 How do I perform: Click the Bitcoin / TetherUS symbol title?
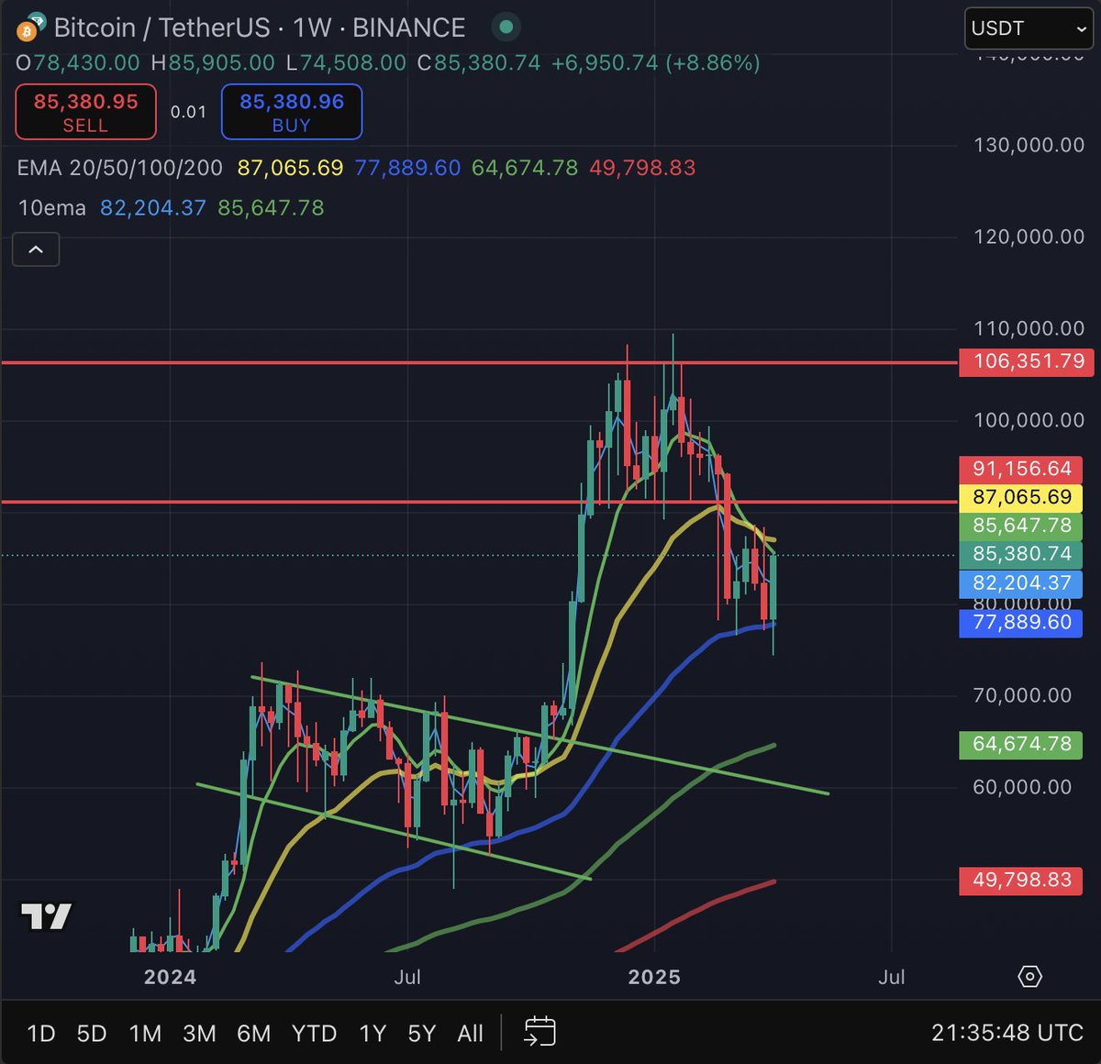tap(163, 28)
